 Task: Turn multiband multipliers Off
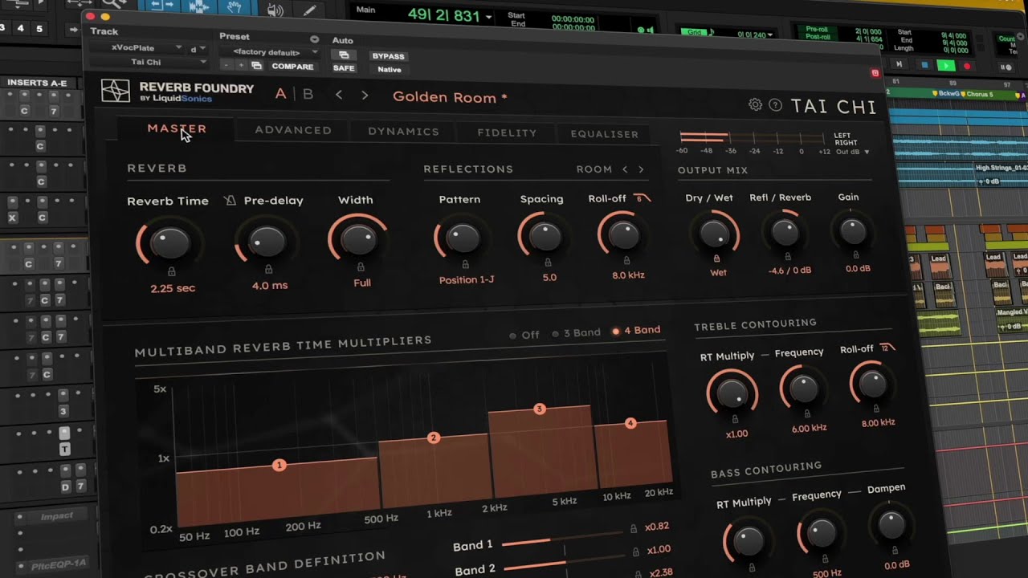pos(524,335)
